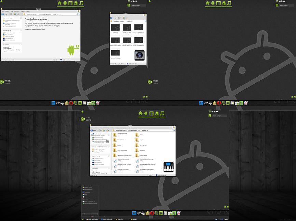The width and height of the screenshot is (296, 221).
Task: Open the globe launcher icon on the WINDOWS-window desktop
Action: coord(76,3)
